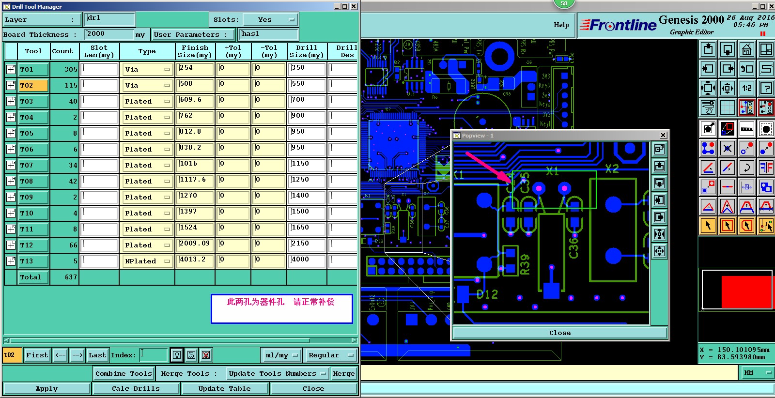The height and width of the screenshot is (398, 775).
Task: Click the Combine Tools button
Action: tap(124, 373)
